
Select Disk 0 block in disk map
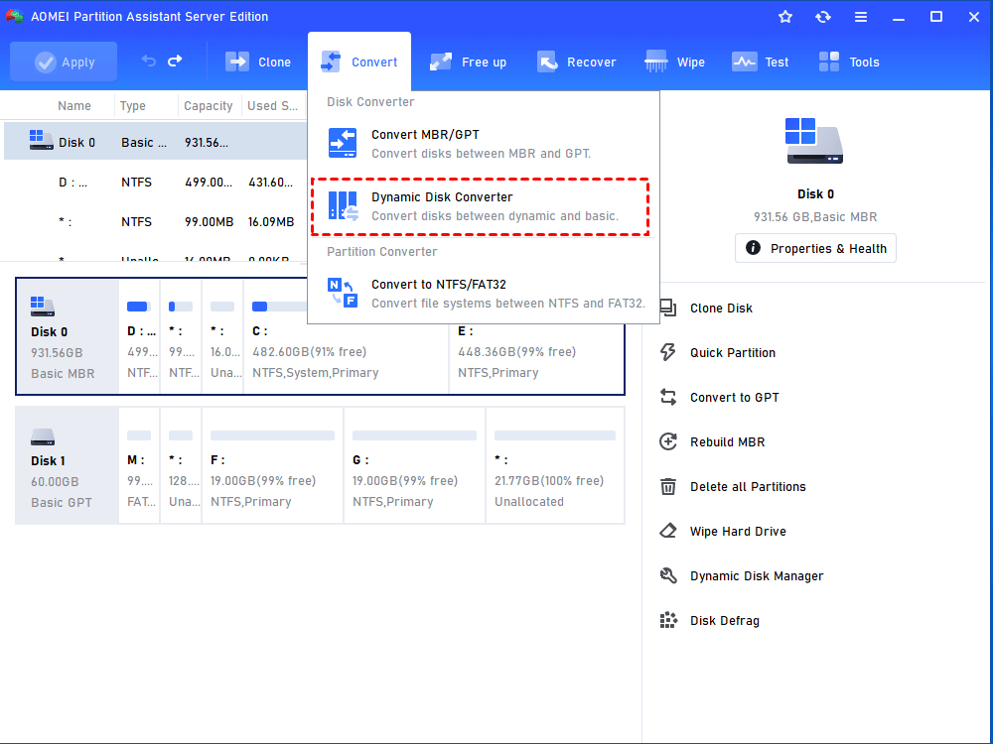pyautogui.click(x=68, y=336)
